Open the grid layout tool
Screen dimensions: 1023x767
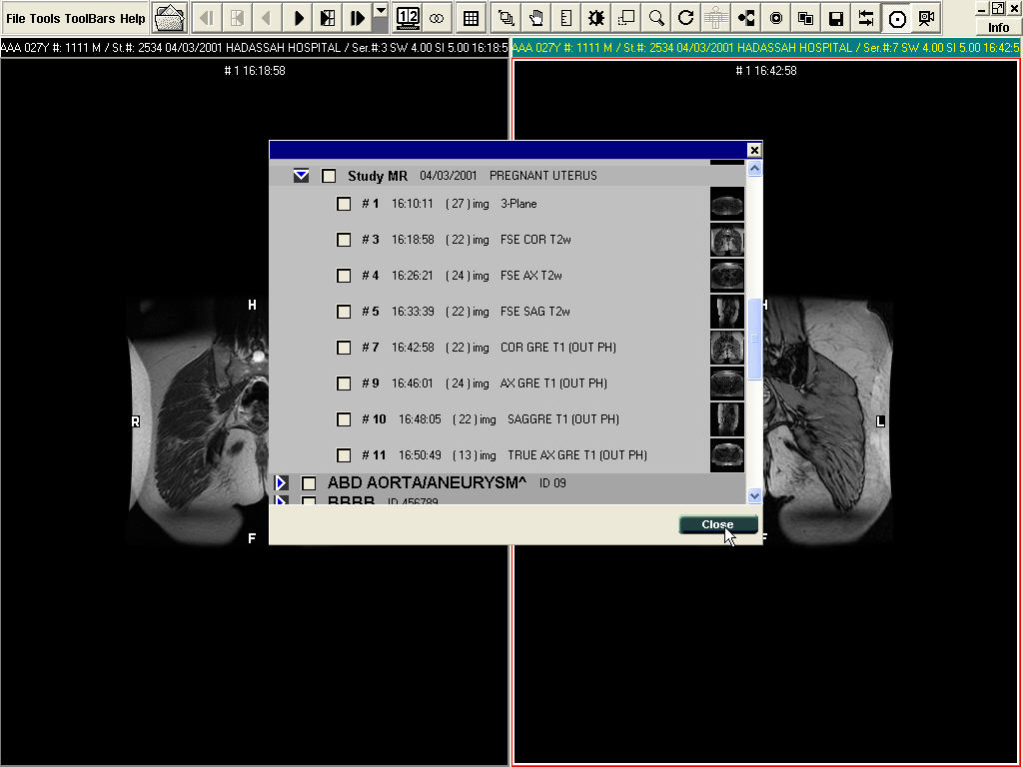472,18
